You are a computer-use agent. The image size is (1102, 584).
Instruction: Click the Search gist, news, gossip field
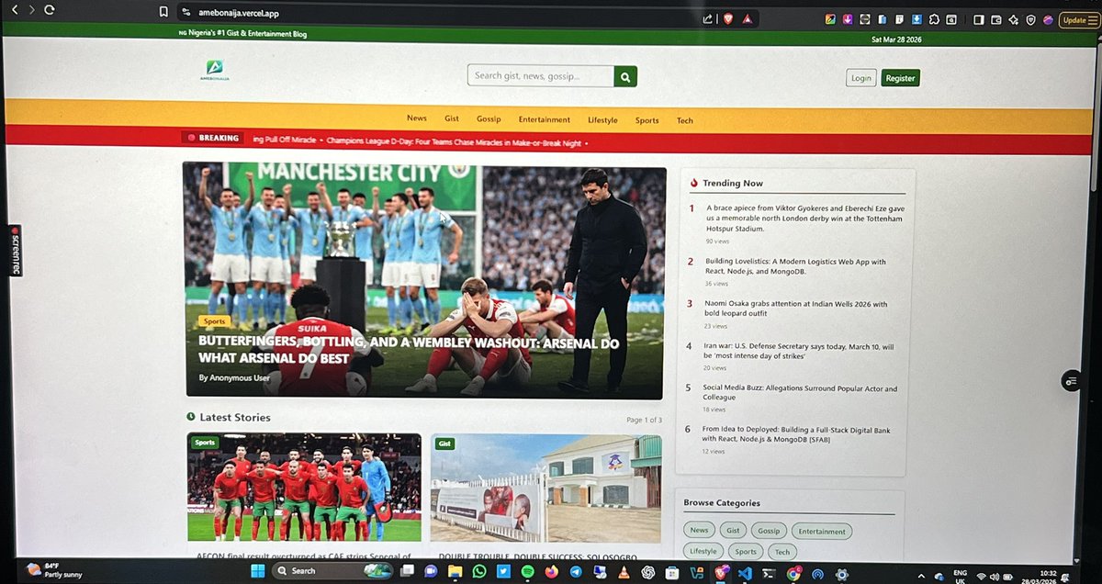point(541,76)
